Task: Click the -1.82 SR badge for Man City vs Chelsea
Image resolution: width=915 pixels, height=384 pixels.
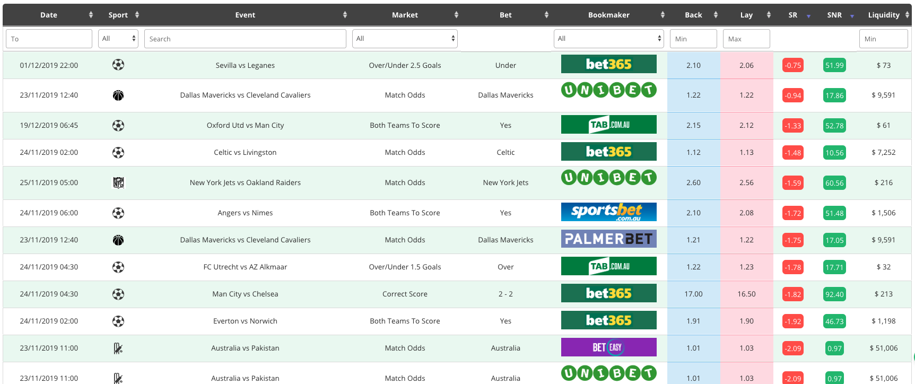Action: [x=793, y=294]
